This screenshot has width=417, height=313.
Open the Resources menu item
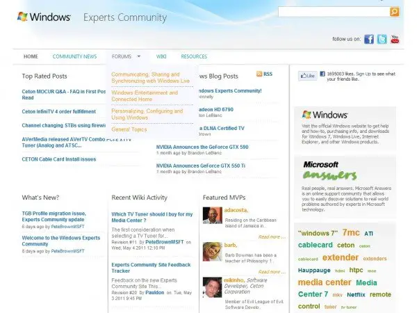[x=194, y=56]
